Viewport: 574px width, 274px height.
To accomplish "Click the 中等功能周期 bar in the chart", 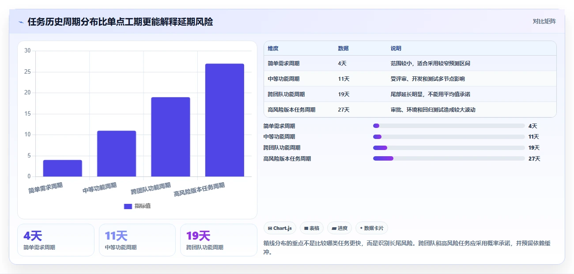I will coord(117,154).
